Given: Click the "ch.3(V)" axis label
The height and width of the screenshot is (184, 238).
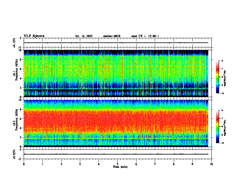Looking at the screenshot, I should coord(14,154).
